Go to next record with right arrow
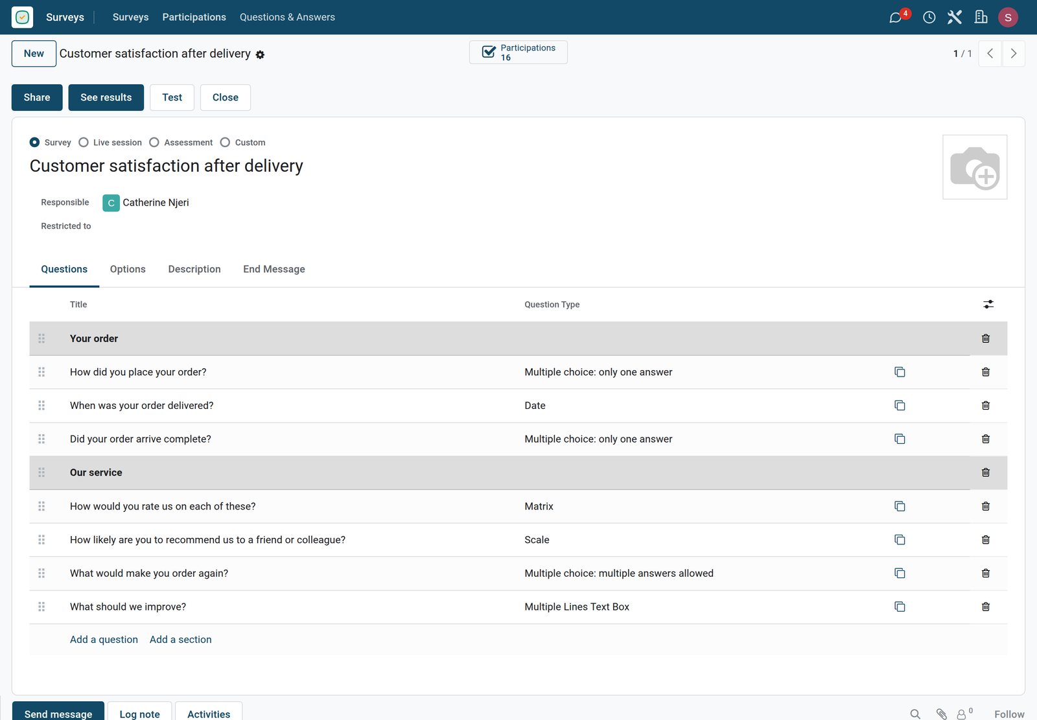Viewport: 1037px width, 720px height. (x=1014, y=54)
